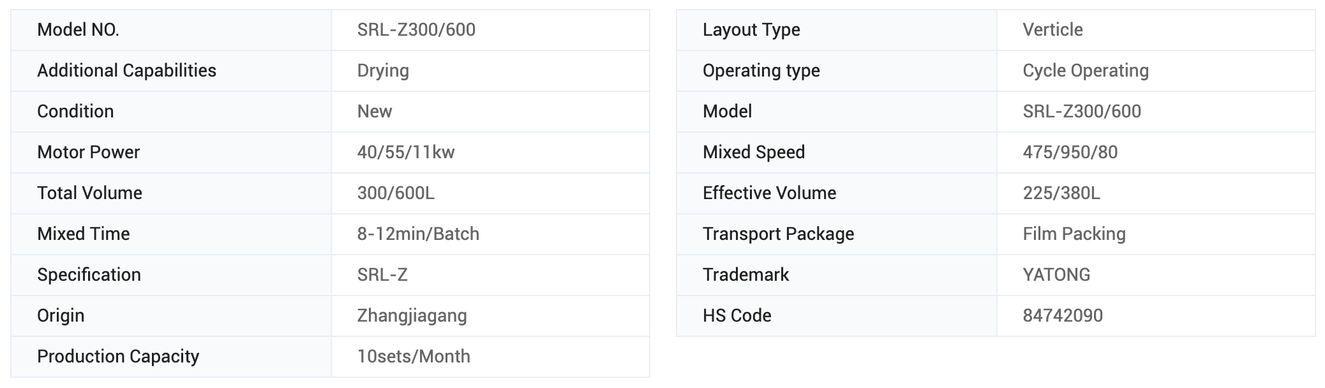Select the Mixed Speed value 475/950/80
1325x388 pixels.
[1070, 153]
